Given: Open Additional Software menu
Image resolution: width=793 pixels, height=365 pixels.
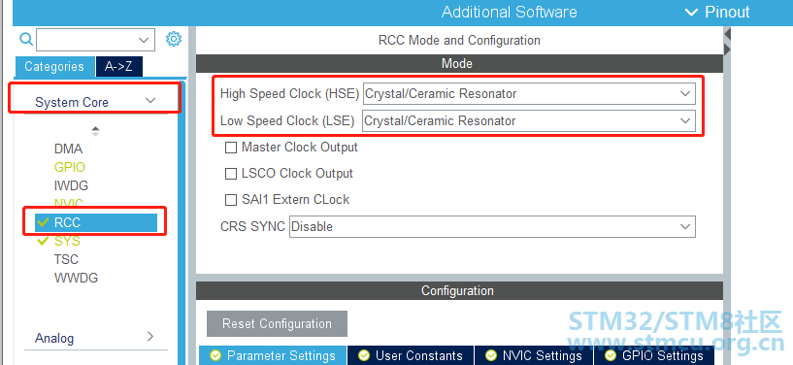Looking at the screenshot, I should (x=510, y=12).
